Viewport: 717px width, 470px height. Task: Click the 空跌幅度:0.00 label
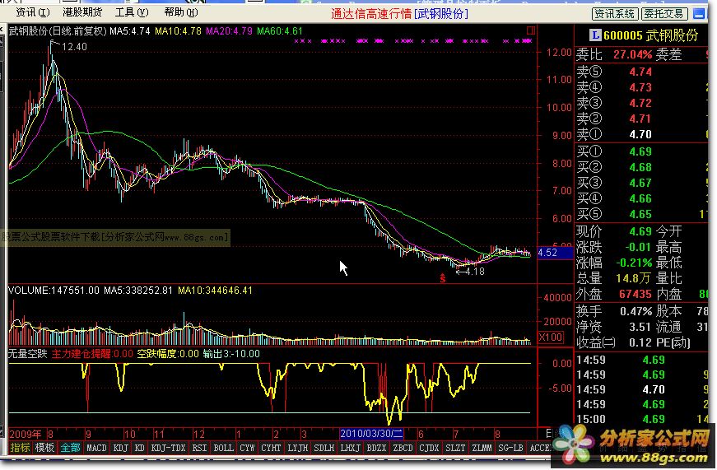tap(168, 354)
